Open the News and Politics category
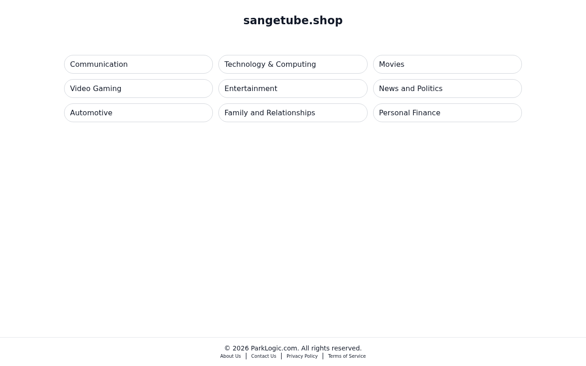This screenshot has height=366, width=586. pyautogui.click(x=447, y=88)
